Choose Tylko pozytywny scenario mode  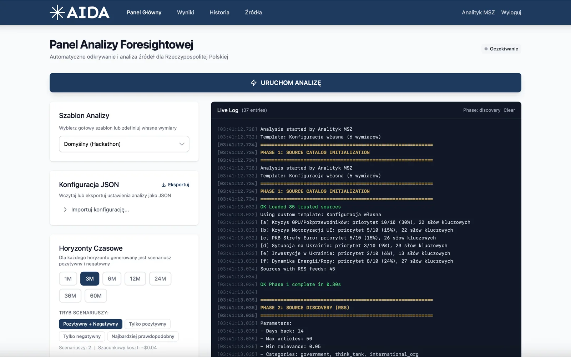(148, 324)
